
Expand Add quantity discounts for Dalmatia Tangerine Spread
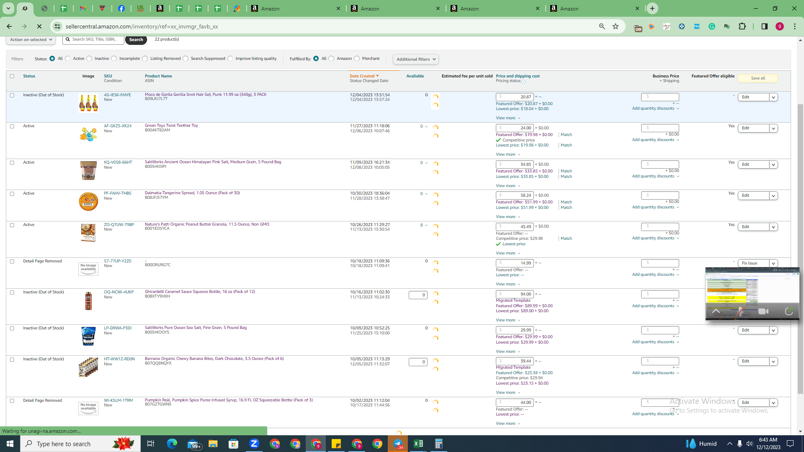(655, 207)
